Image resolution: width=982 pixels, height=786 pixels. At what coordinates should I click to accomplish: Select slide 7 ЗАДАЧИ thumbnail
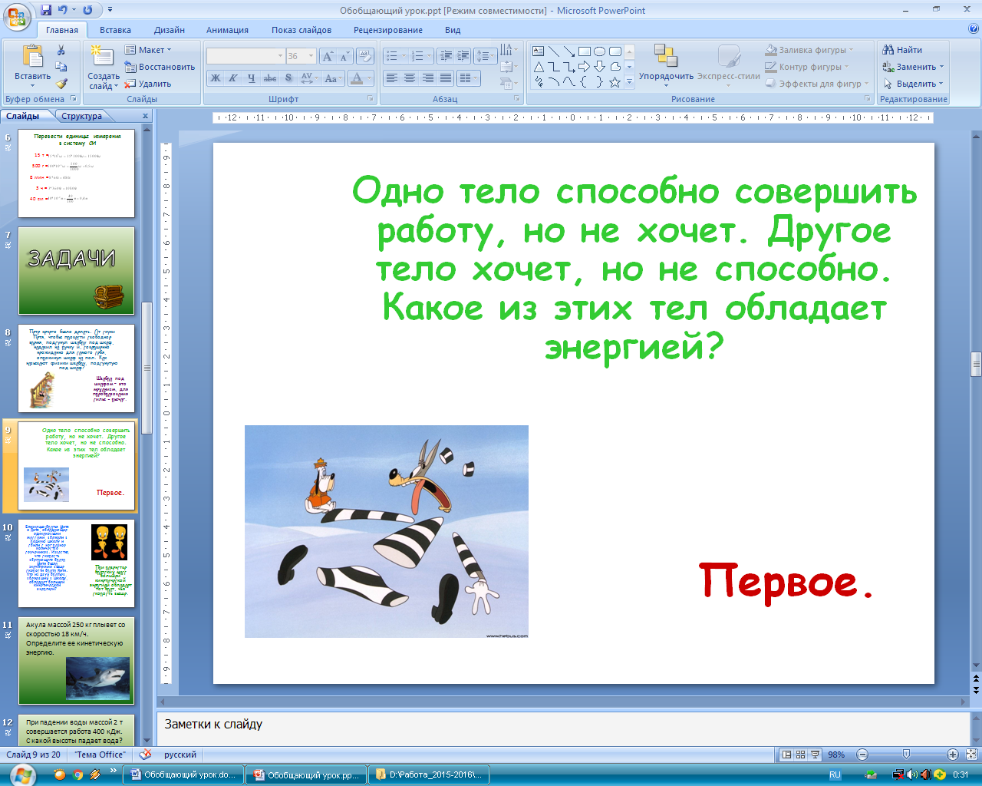(x=76, y=270)
